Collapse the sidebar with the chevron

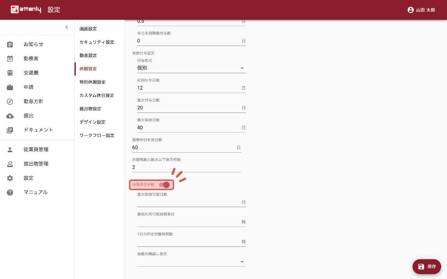click(x=67, y=27)
